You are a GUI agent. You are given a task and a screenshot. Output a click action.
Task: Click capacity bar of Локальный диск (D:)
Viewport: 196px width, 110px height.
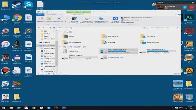(161, 51)
